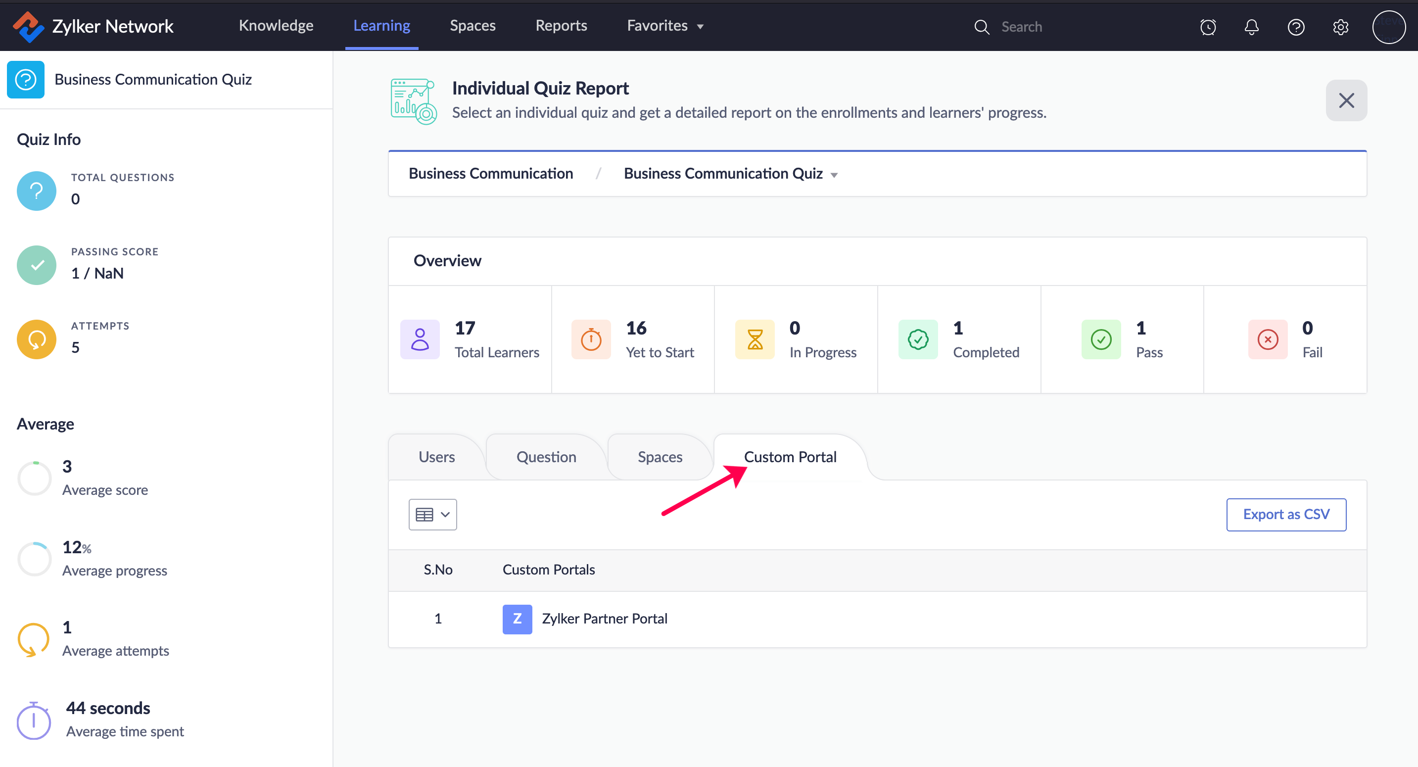
Task: Open the settings gear icon
Action: [x=1340, y=27]
